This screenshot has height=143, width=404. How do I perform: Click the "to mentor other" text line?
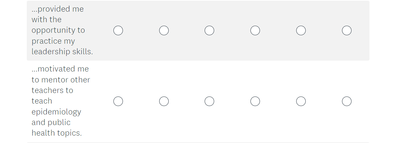[x=61, y=80]
